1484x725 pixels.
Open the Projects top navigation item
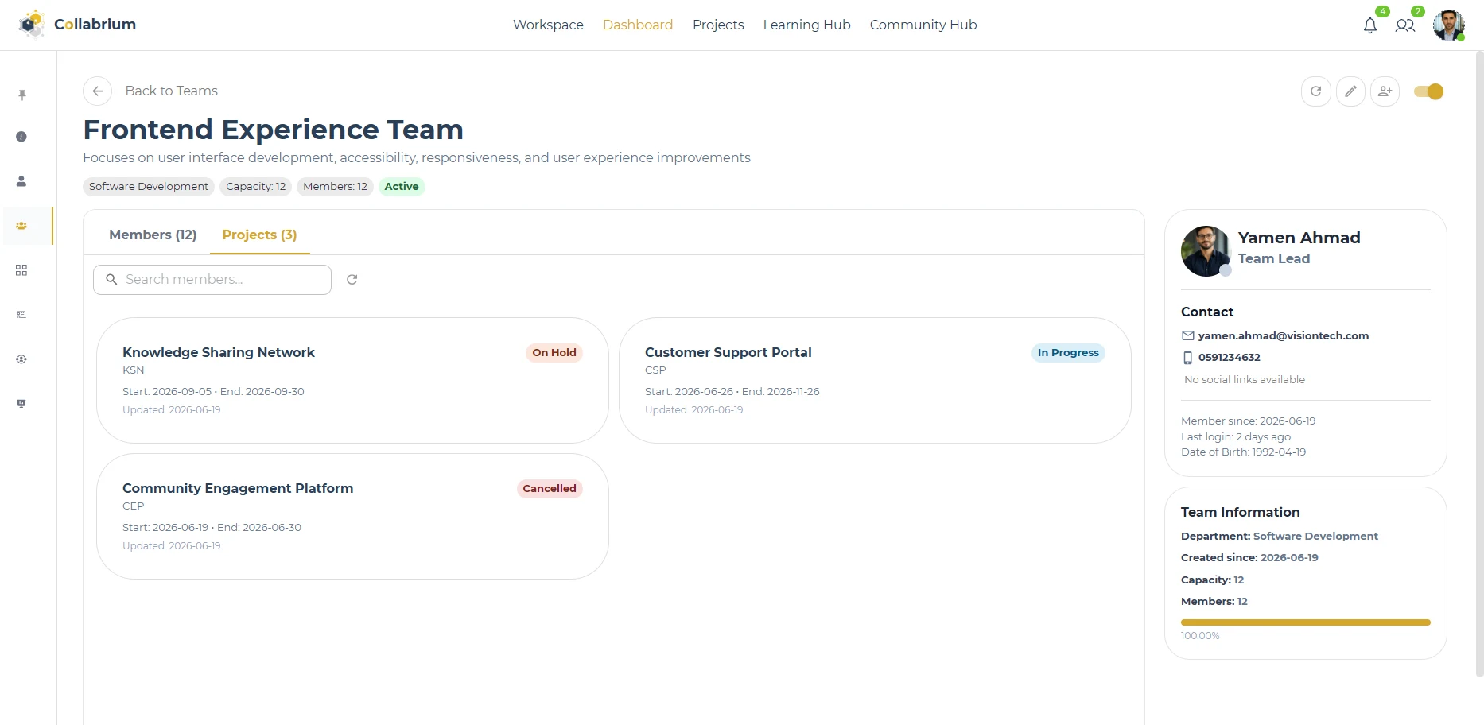pyautogui.click(x=718, y=25)
